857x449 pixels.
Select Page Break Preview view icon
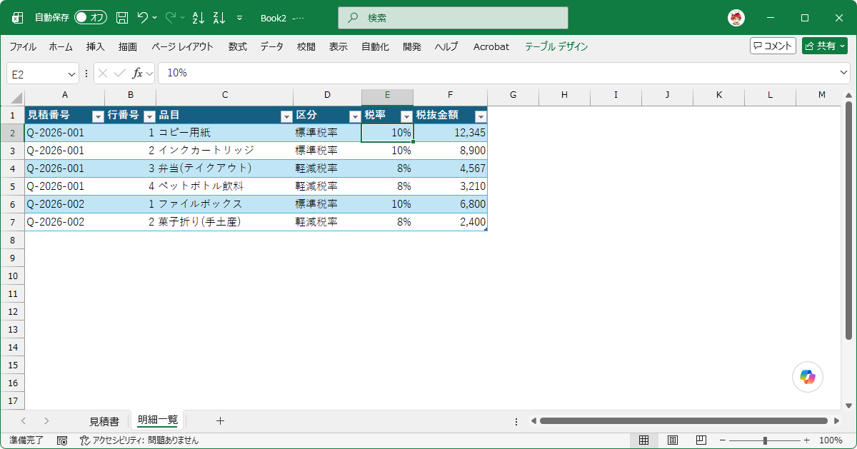(701, 440)
